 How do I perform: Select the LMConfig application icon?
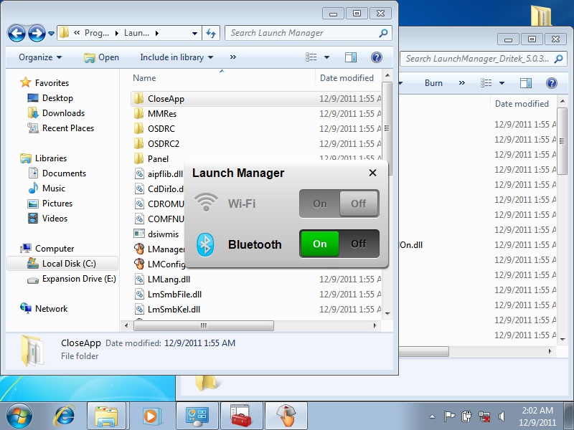pos(139,264)
